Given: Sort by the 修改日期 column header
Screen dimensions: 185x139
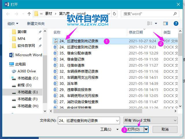Looking at the screenshot, I should [x=136, y=32].
